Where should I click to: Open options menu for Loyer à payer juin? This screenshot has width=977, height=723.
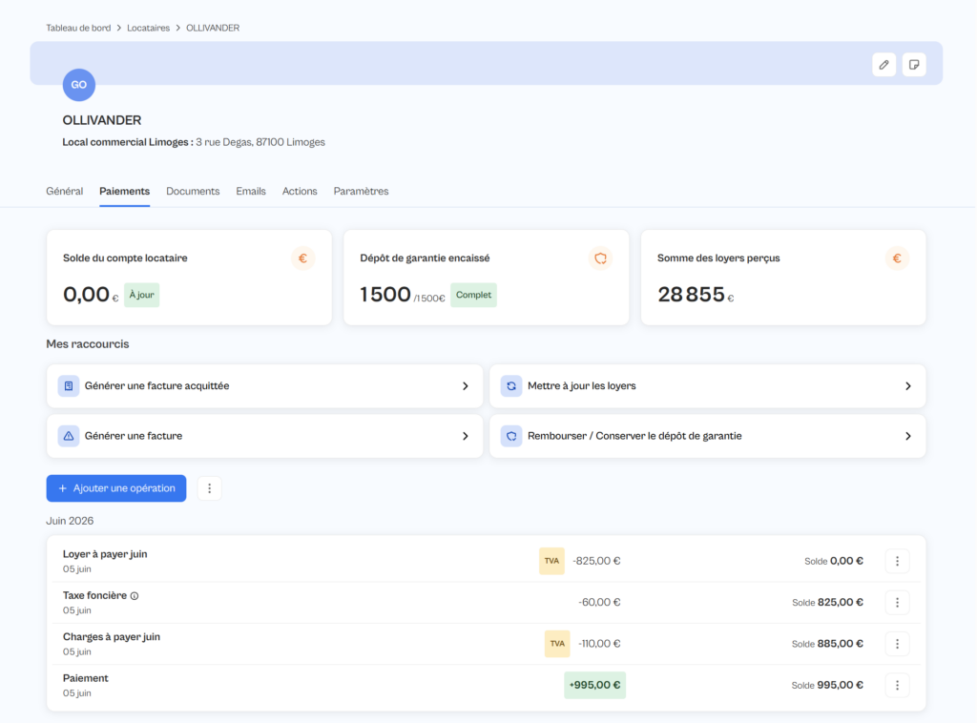[897, 561]
